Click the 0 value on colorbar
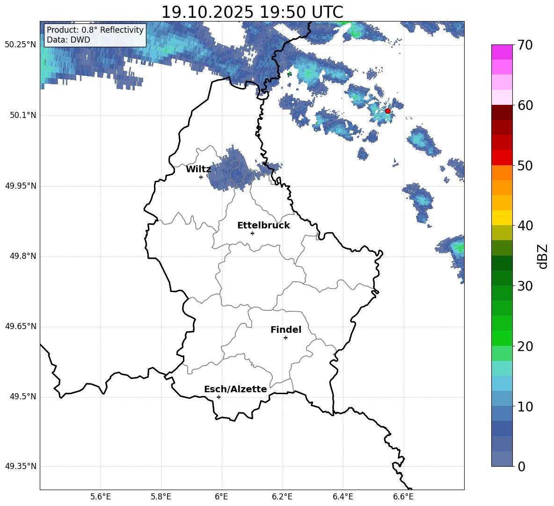 (x=522, y=466)
